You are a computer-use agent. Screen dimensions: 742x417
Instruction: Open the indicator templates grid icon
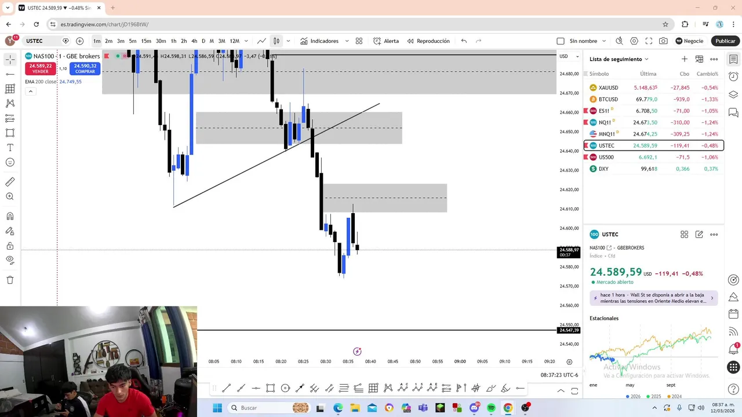(359, 41)
